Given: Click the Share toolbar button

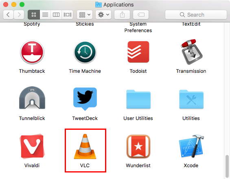Looking at the screenshot, I should tap(122, 15).
